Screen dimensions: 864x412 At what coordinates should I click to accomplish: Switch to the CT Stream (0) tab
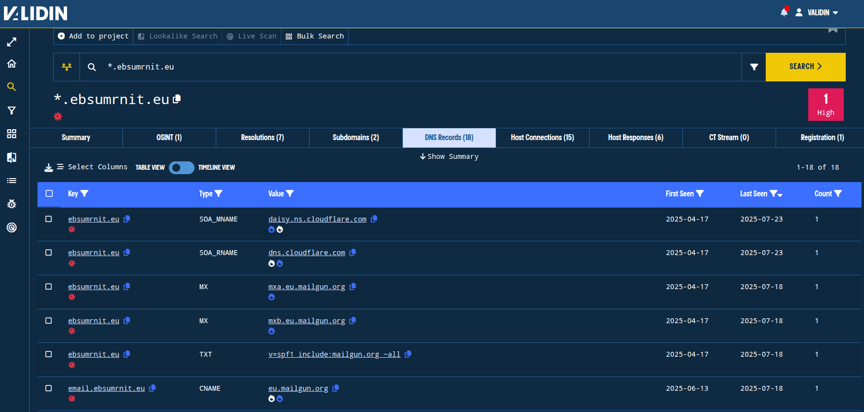pos(729,138)
